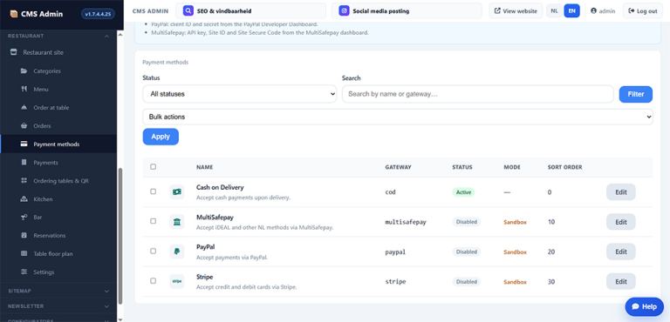The height and width of the screenshot is (322, 670).
Task: Click the Log out arrow icon
Action: click(632, 11)
